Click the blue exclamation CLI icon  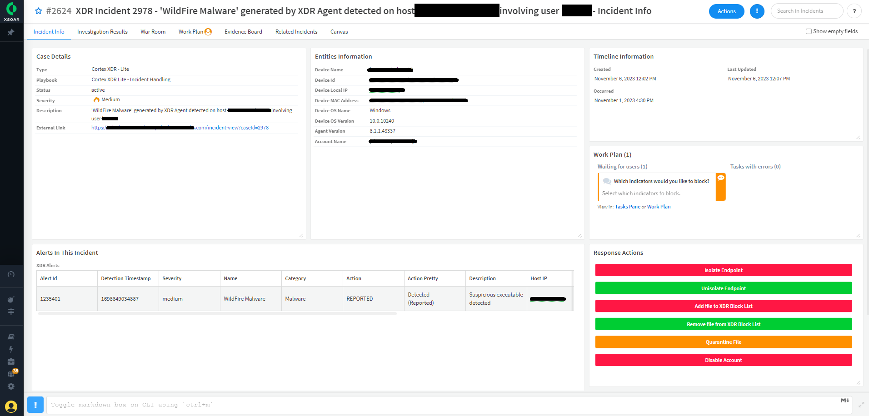[35, 405]
